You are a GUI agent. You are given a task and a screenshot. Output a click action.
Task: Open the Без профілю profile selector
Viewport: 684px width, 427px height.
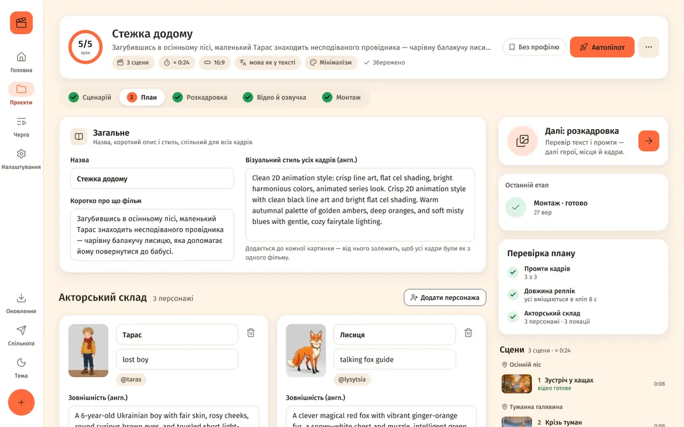(x=534, y=47)
